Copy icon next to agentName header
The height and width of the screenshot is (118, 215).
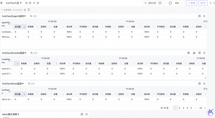(9, 24)
